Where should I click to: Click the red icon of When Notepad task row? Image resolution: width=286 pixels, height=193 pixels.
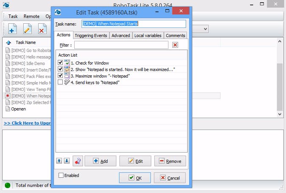(x=8, y=96)
